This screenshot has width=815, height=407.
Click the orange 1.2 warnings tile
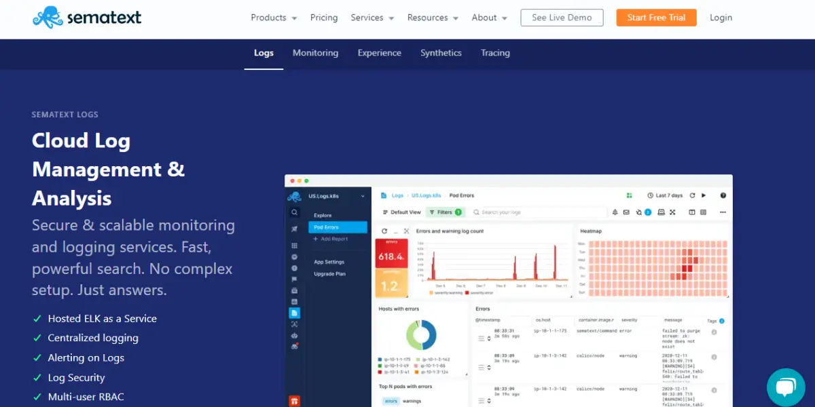[392, 284]
